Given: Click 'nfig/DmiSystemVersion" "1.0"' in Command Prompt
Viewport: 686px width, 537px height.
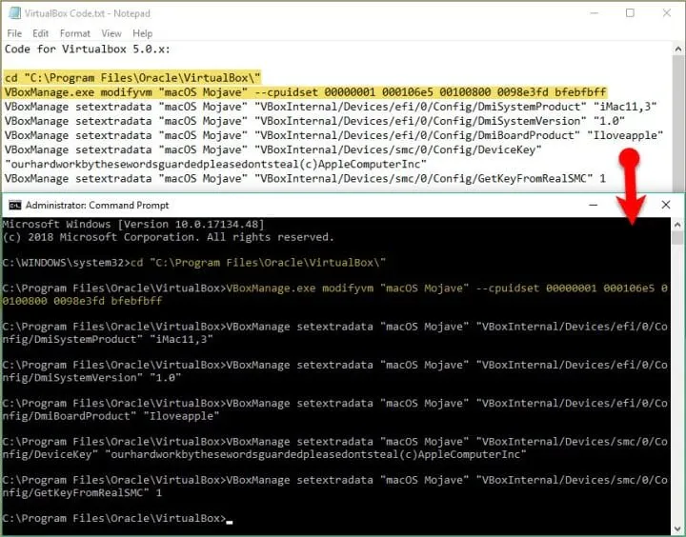Looking at the screenshot, I should click(x=91, y=378).
